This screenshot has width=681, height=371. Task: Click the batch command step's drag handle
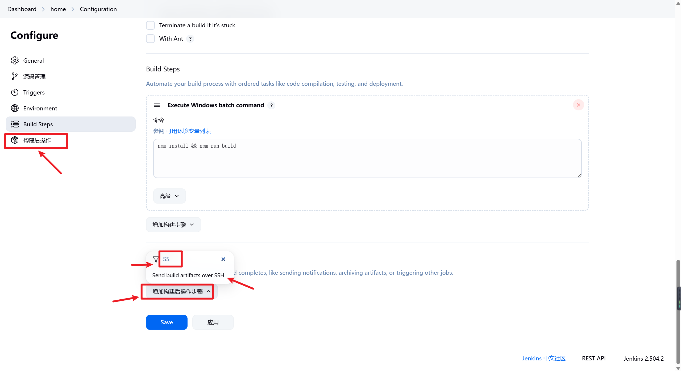(x=157, y=105)
